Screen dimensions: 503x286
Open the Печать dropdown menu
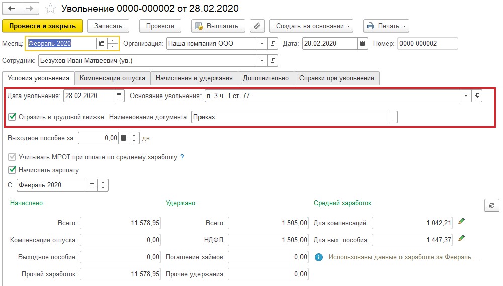tap(386, 26)
